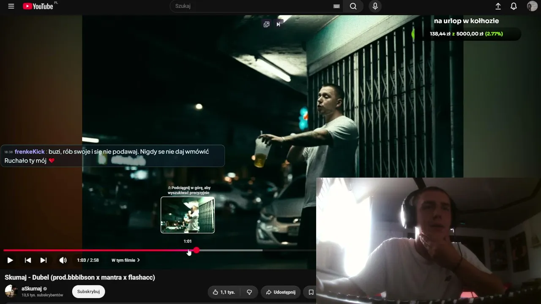Open the aSkumaj channel avatar
This screenshot has height=304, width=541.
pyautogui.click(x=11, y=291)
